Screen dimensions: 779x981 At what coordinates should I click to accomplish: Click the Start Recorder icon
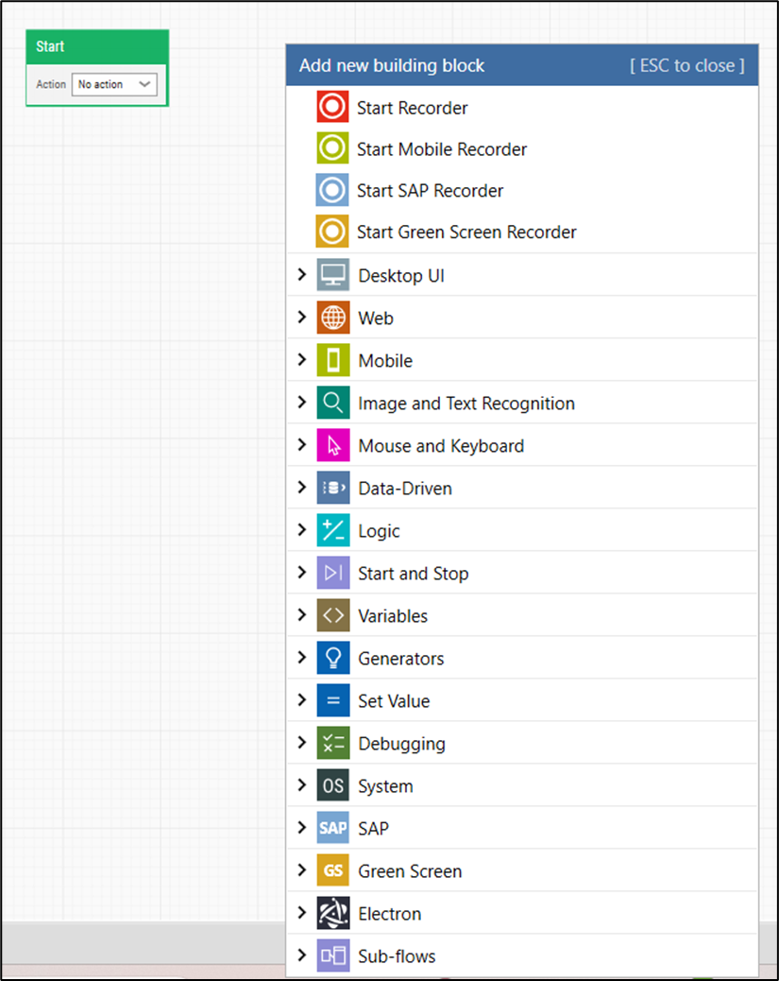click(331, 106)
